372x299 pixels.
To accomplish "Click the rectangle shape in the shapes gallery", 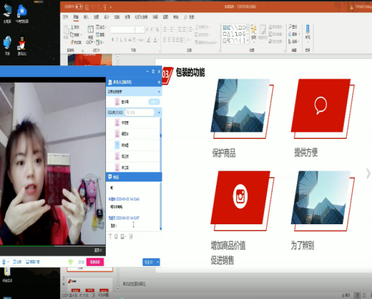I will click(240, 27).
